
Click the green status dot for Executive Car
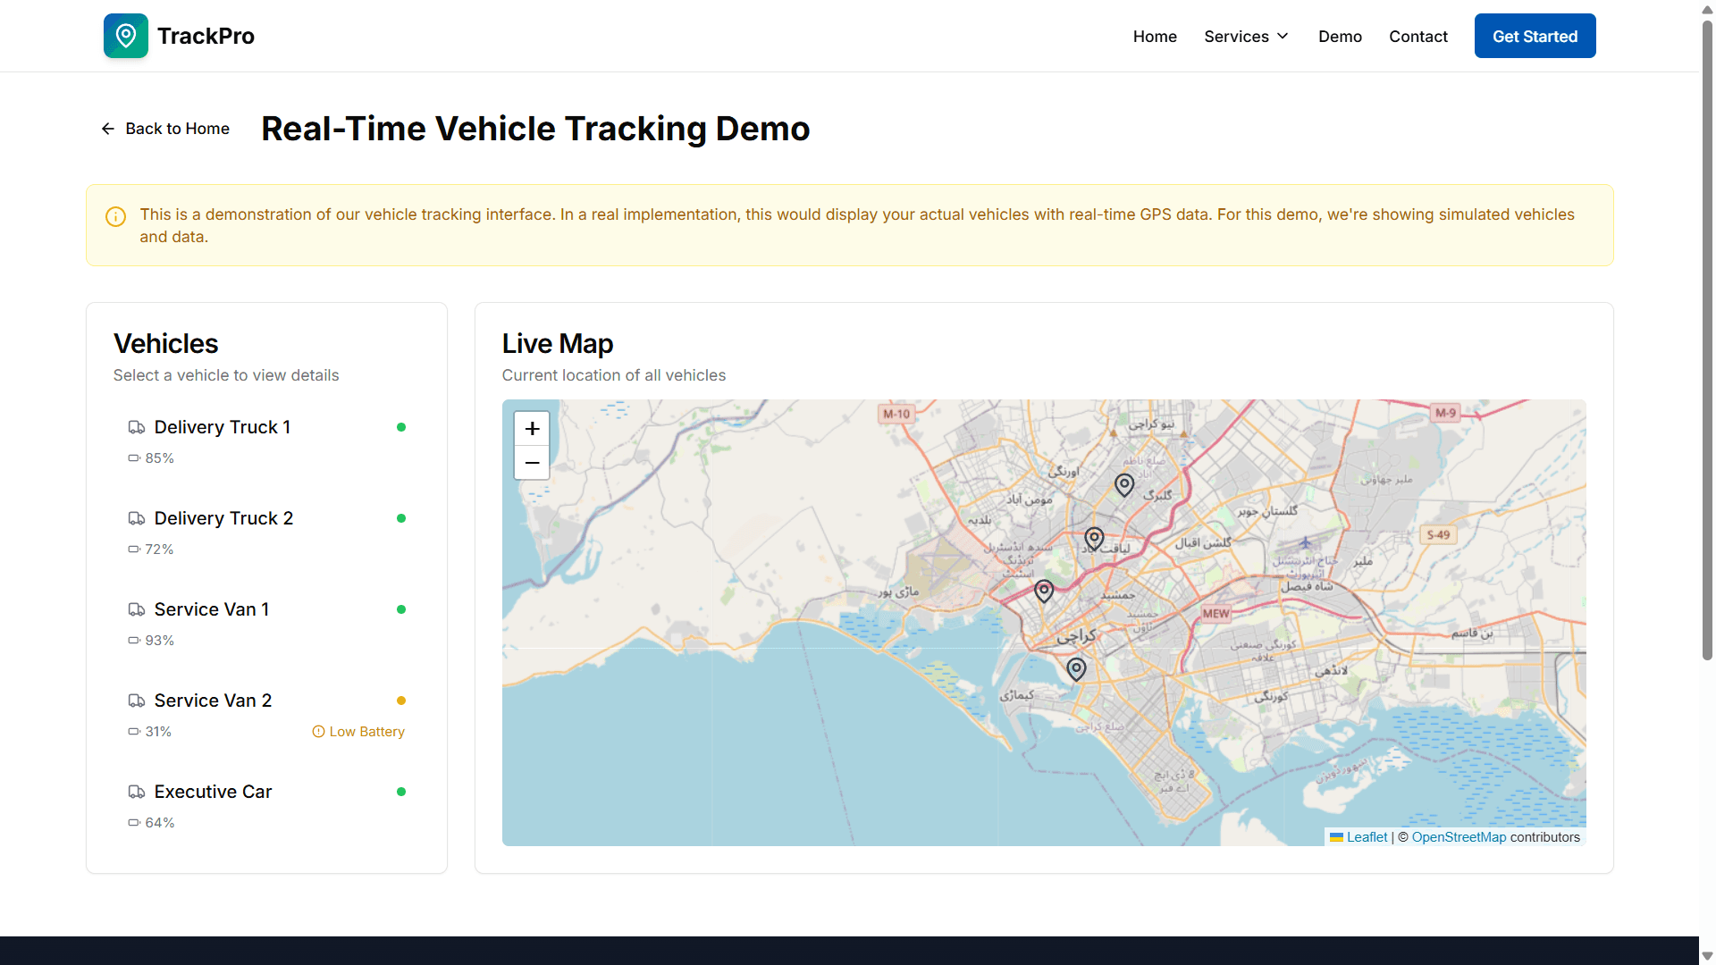point(401,792)
